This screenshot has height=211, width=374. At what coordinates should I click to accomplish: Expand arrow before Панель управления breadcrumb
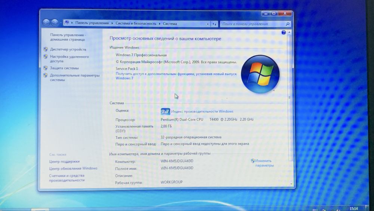pos(72,23)
